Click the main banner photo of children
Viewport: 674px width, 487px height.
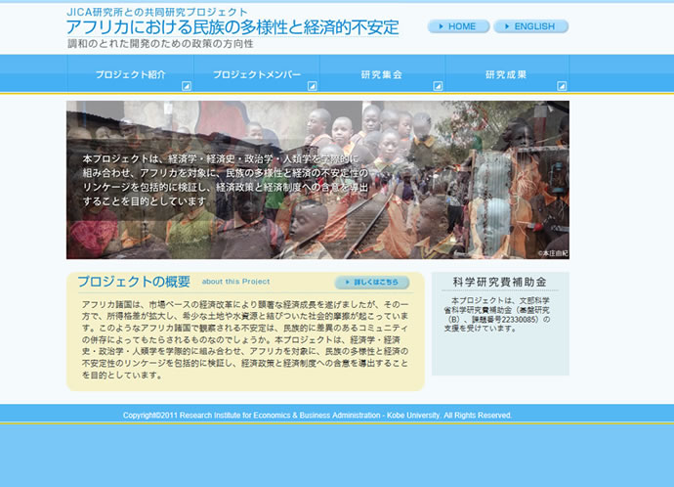(x=317, y=180)
